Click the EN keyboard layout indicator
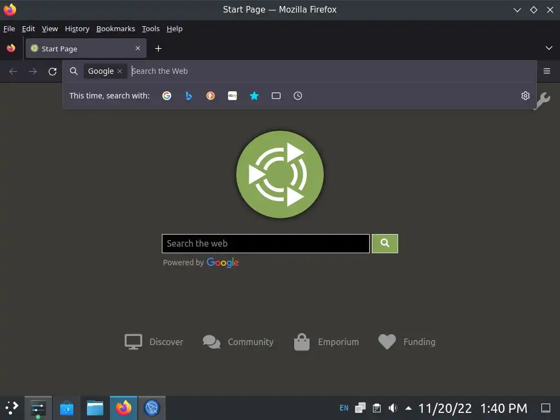 pos(344,408)
